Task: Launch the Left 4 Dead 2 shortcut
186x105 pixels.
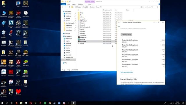Action: point(26,53)
